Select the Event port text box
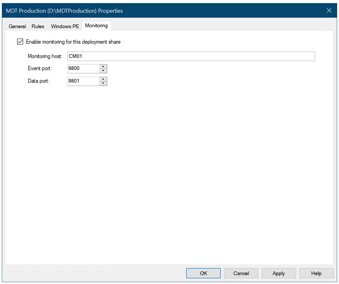The width and height of the screenshot is (339, 284). click(82, 69)
